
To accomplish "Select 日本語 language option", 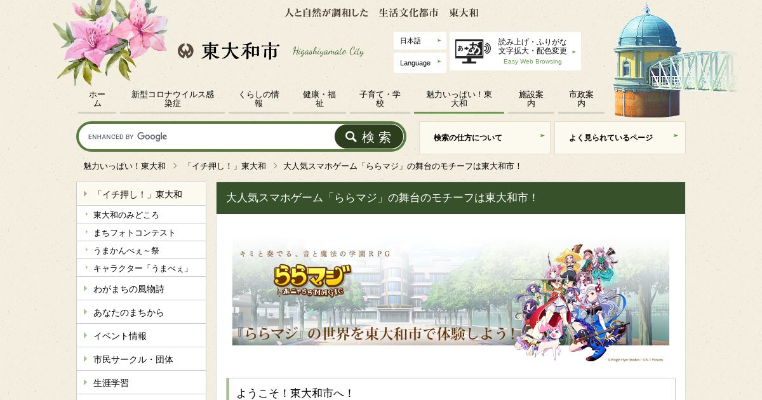I will click(x=420, y=41).
